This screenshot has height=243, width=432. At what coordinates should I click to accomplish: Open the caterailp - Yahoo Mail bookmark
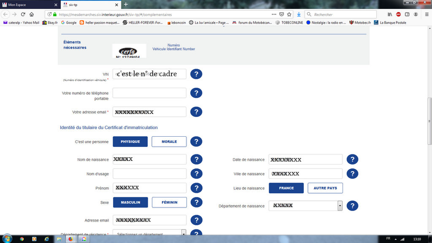click(21, 23)
